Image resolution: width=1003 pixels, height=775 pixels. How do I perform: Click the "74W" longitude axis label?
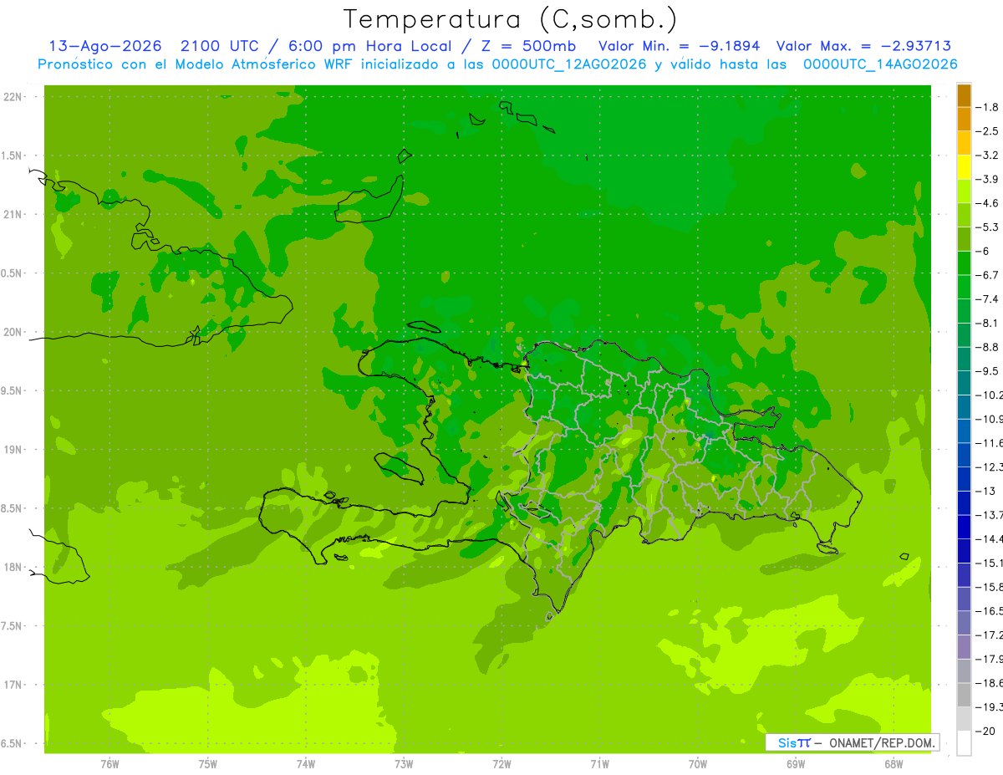coord(306,763)
